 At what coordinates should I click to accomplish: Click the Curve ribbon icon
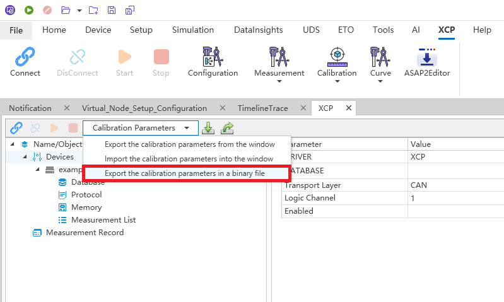click(x=380, y=57)
